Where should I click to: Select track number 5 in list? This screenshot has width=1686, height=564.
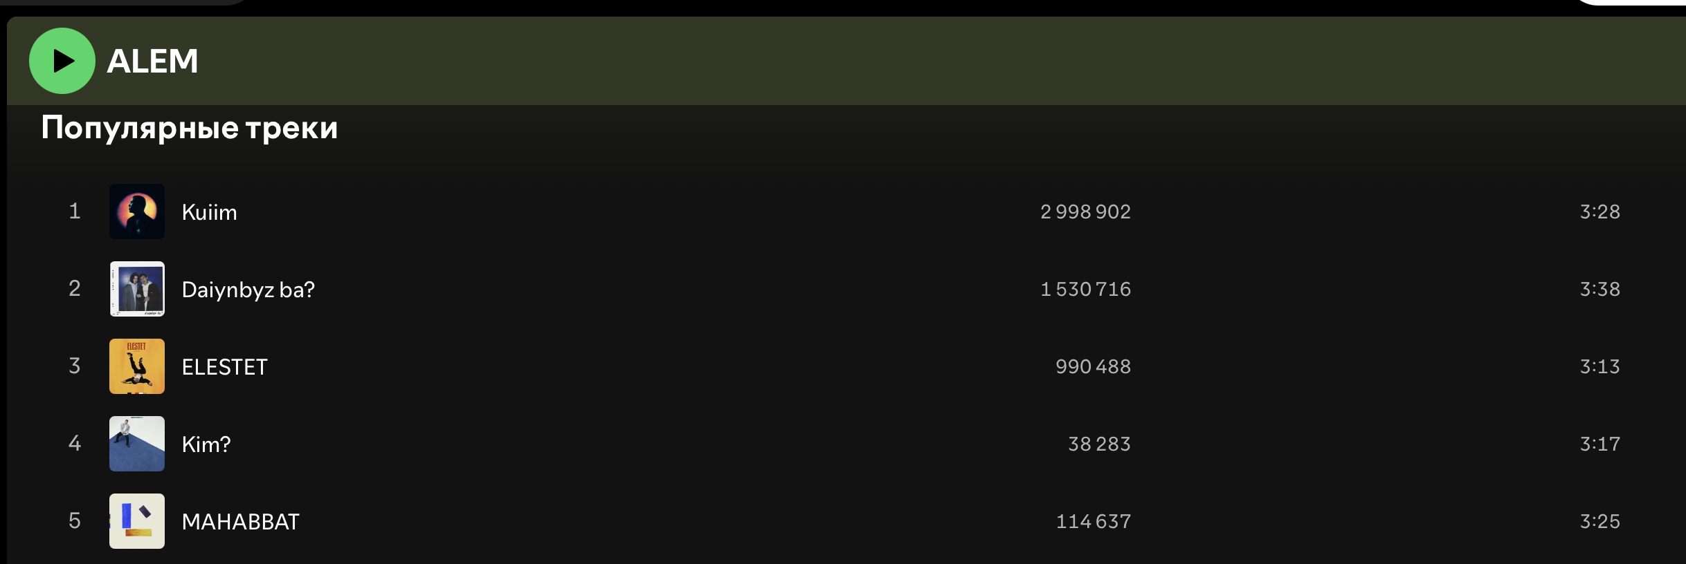(75, 520)
